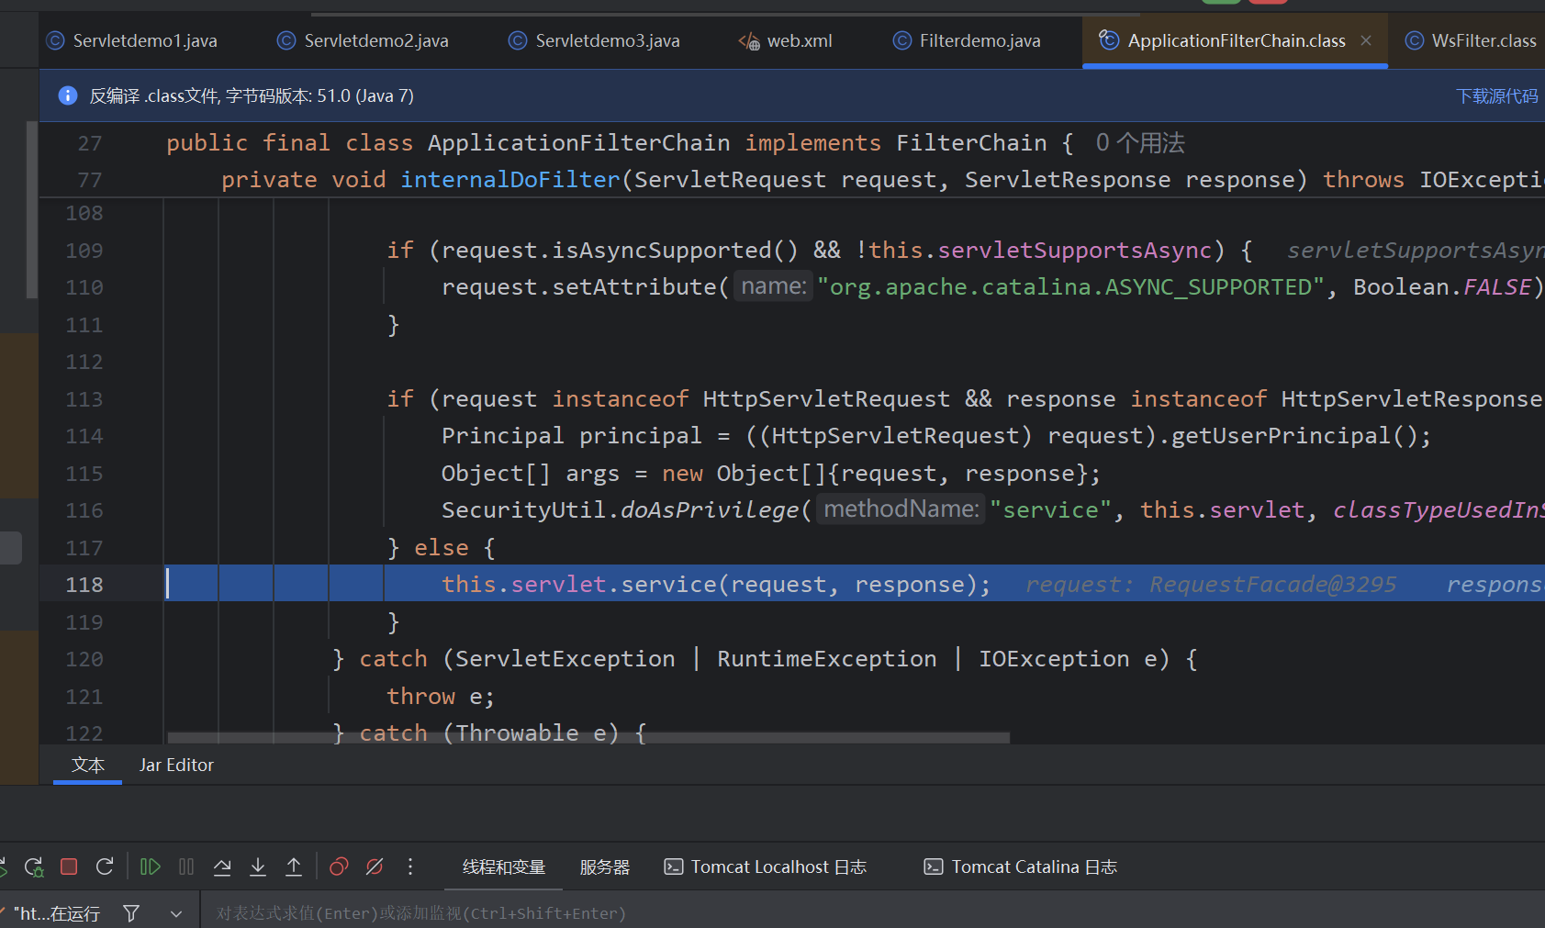
Task: Open the Jar Editor bottom tab
Action: pyautogui.click(x=176, y=765)
